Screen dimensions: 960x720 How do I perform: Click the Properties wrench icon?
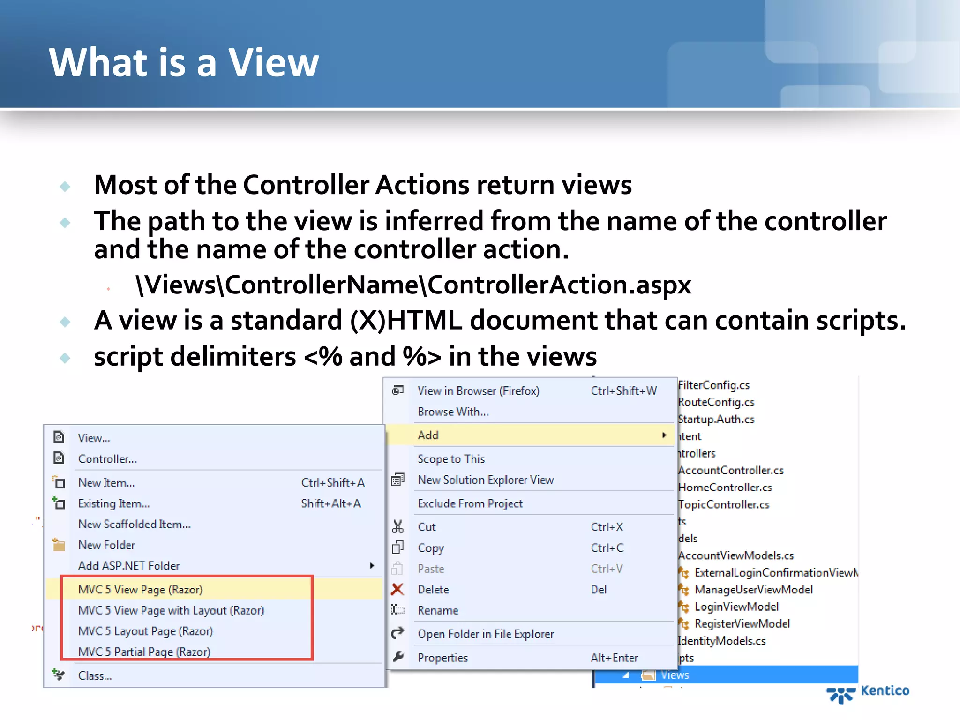point(398,657)
